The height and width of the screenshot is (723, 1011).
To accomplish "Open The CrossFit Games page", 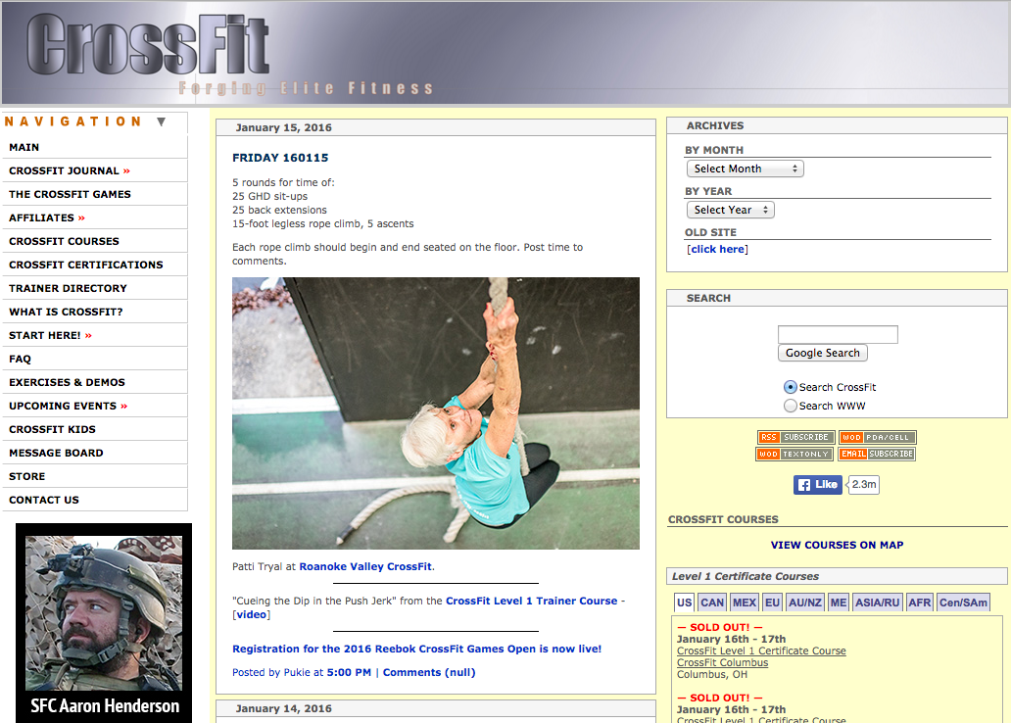I will [95, 194].
